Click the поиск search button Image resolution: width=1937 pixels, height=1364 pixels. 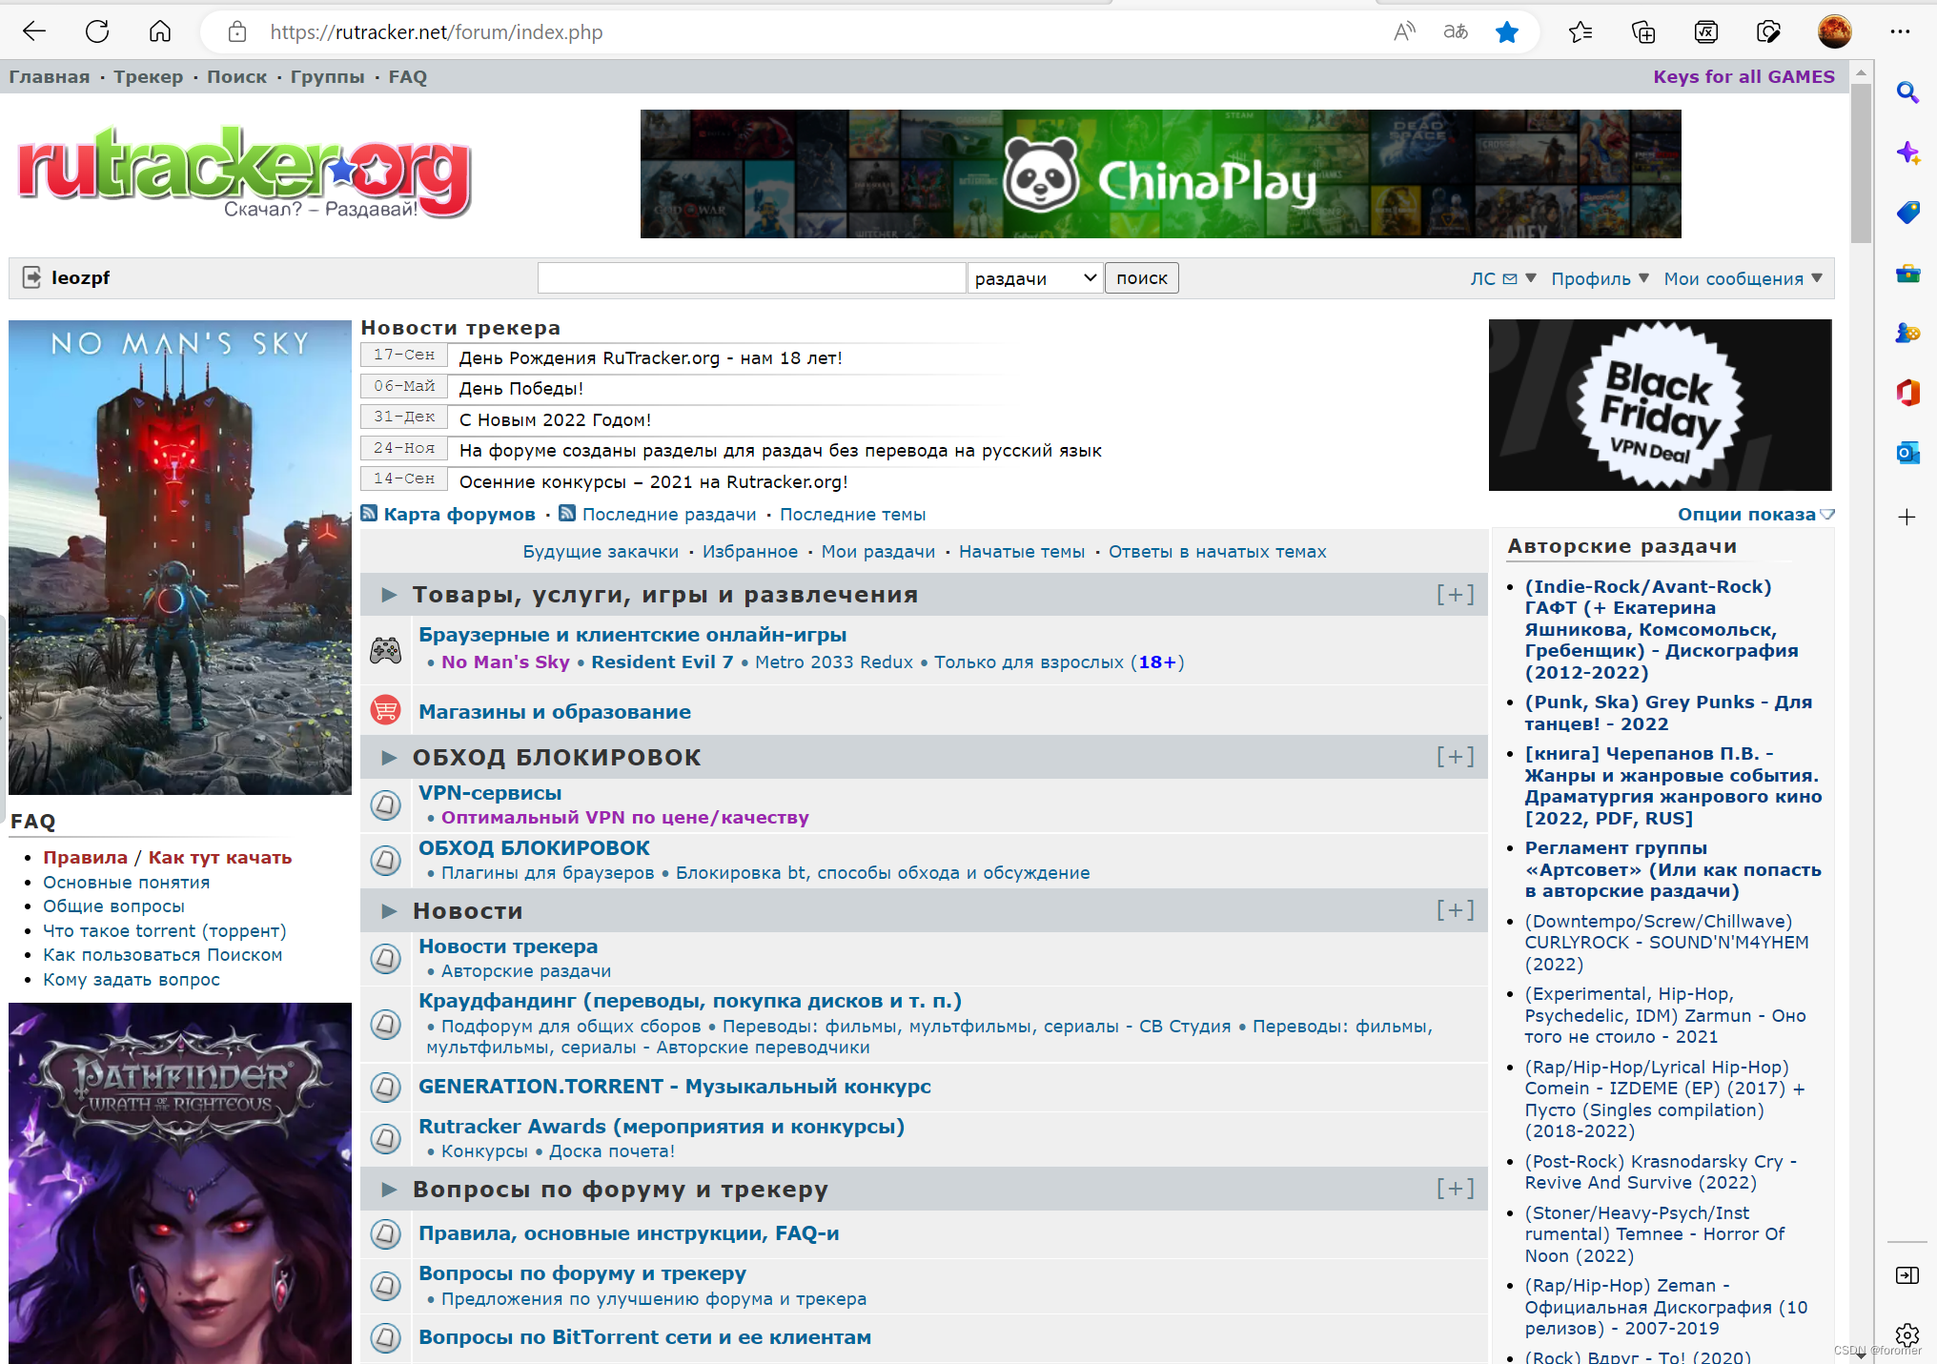pyautogui.click(x=1142, y=278)
